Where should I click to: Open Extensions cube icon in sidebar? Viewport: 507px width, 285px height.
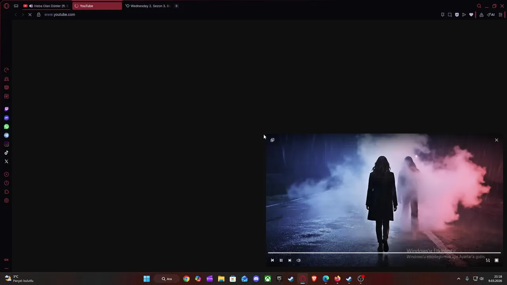point(6,192)
